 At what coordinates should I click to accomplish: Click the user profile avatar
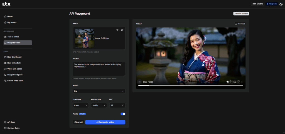281,4
